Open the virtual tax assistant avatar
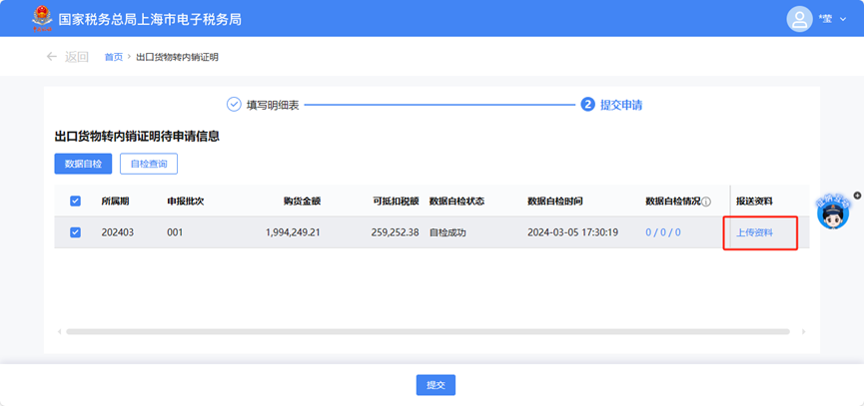 click(x=832, y=211)
